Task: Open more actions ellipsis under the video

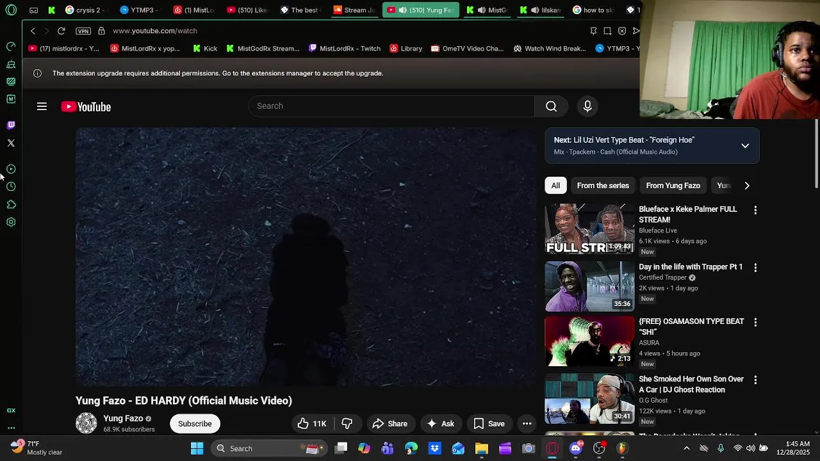Action: coord(527,423)
